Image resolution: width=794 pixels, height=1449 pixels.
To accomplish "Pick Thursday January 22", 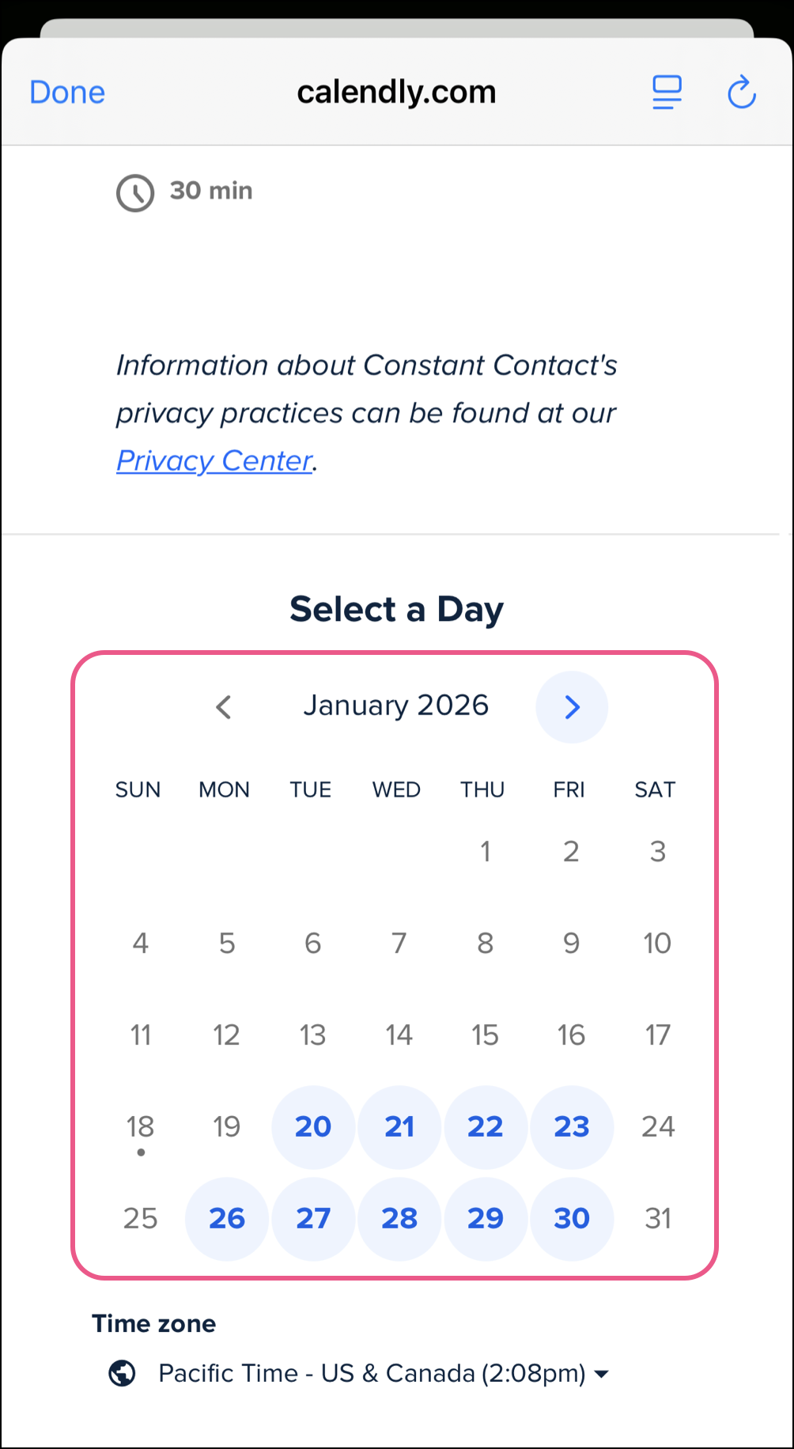I will [x=485, y=1126].
